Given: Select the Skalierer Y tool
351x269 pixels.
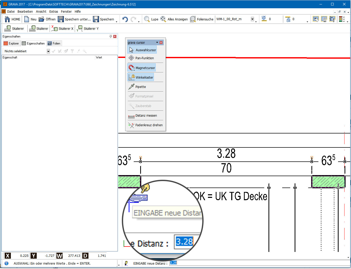Looking at the screenshot, I should pos(87,28).
